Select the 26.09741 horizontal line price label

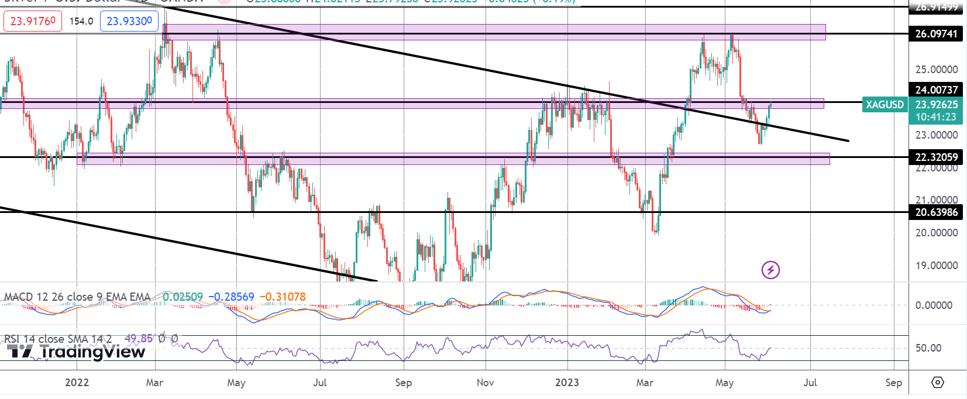[937, 33]
